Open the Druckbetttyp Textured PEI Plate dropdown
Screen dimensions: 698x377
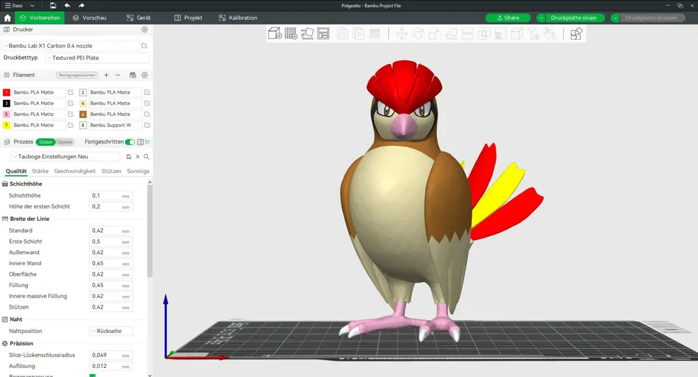(97, 58)
